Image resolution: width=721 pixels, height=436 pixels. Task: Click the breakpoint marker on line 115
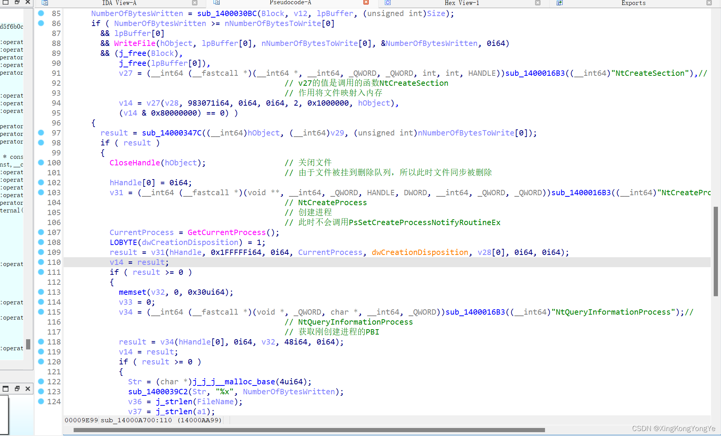(x=41, y=312)
